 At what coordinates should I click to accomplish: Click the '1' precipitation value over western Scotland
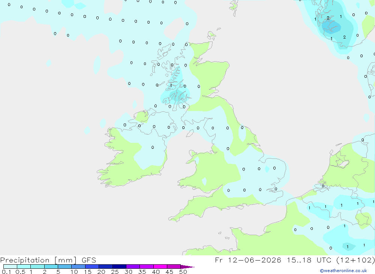coord(171,85)
